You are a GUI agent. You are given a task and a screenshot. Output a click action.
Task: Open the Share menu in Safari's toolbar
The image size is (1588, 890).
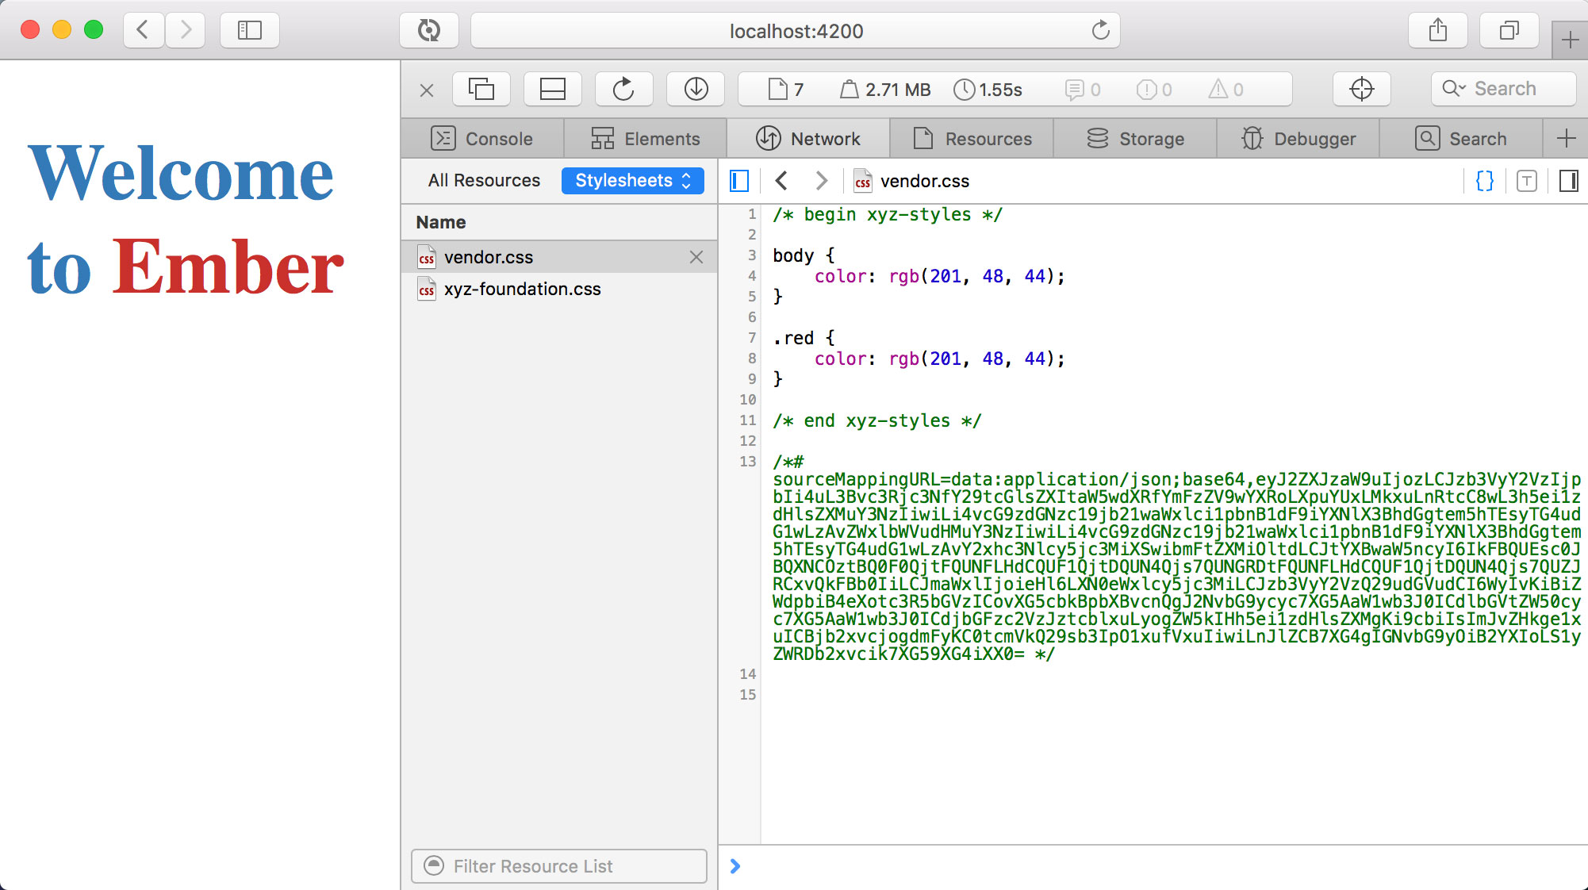[1437, 30]
